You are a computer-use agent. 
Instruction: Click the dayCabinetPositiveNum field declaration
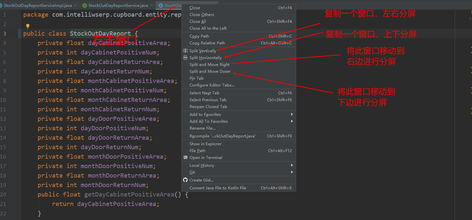98,53
